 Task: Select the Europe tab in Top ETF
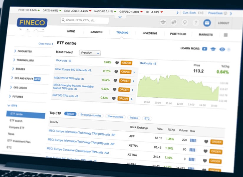[x=70, y=114]
